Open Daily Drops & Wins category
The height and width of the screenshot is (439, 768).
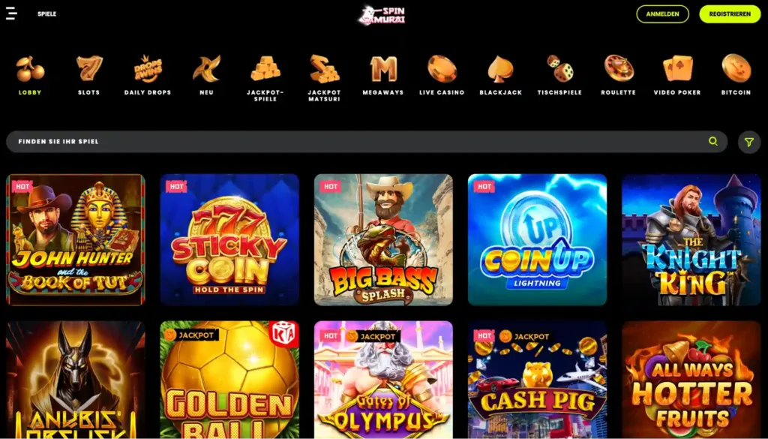click(148, 68)
